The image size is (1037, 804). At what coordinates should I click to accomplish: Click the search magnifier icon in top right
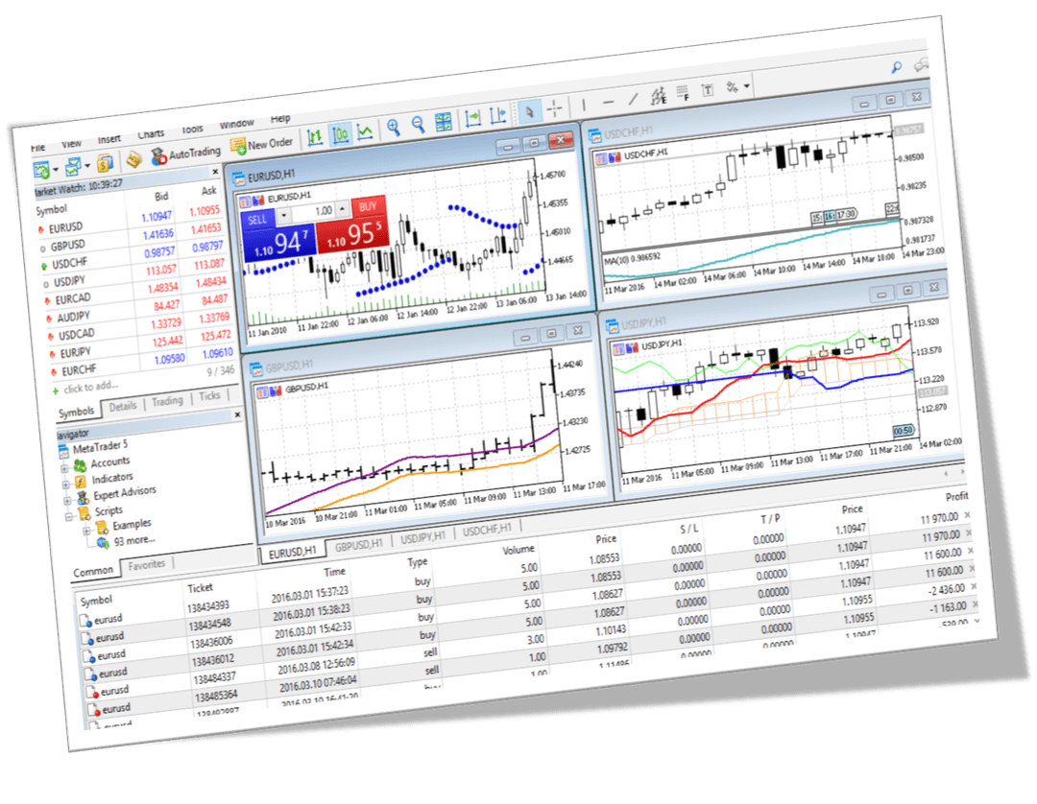pos(896,66)
